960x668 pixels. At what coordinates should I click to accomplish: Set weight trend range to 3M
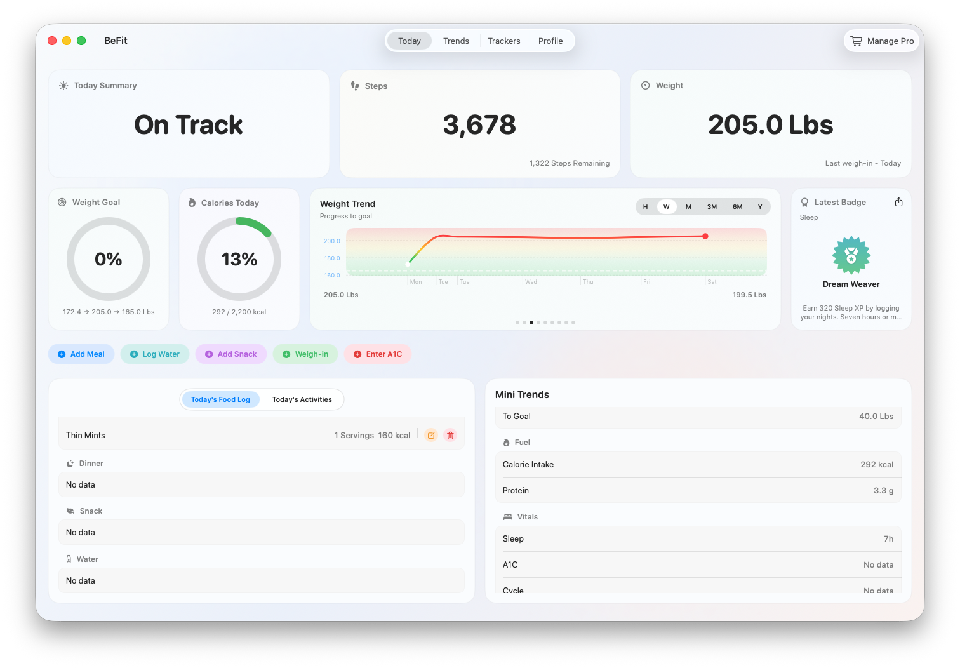pos(712,207)
